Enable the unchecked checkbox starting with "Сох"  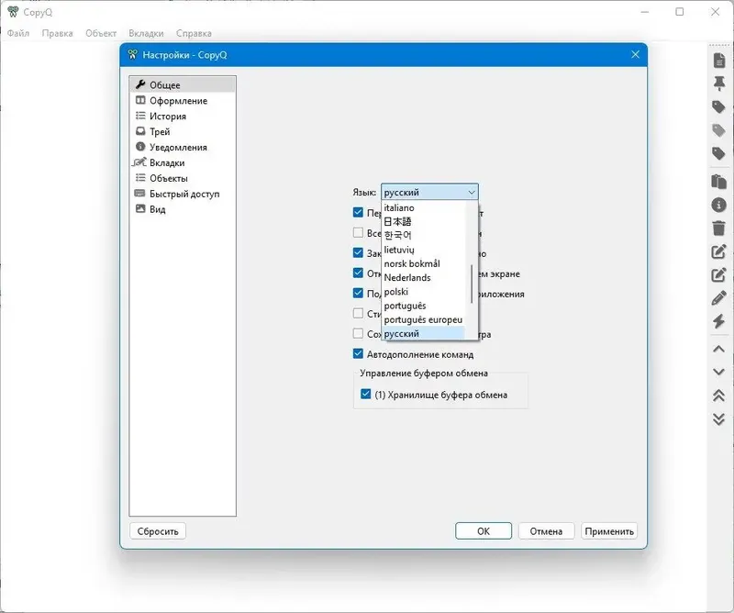pos(358,333)
